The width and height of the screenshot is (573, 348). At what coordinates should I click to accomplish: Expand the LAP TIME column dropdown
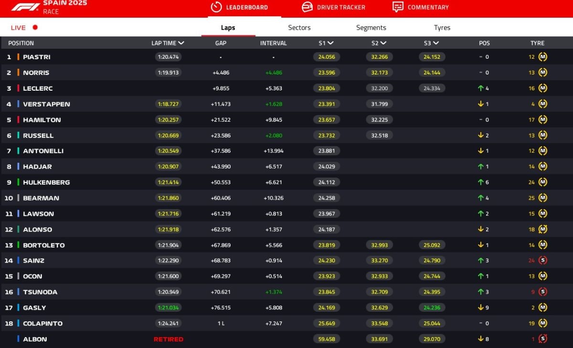(181, 43)
